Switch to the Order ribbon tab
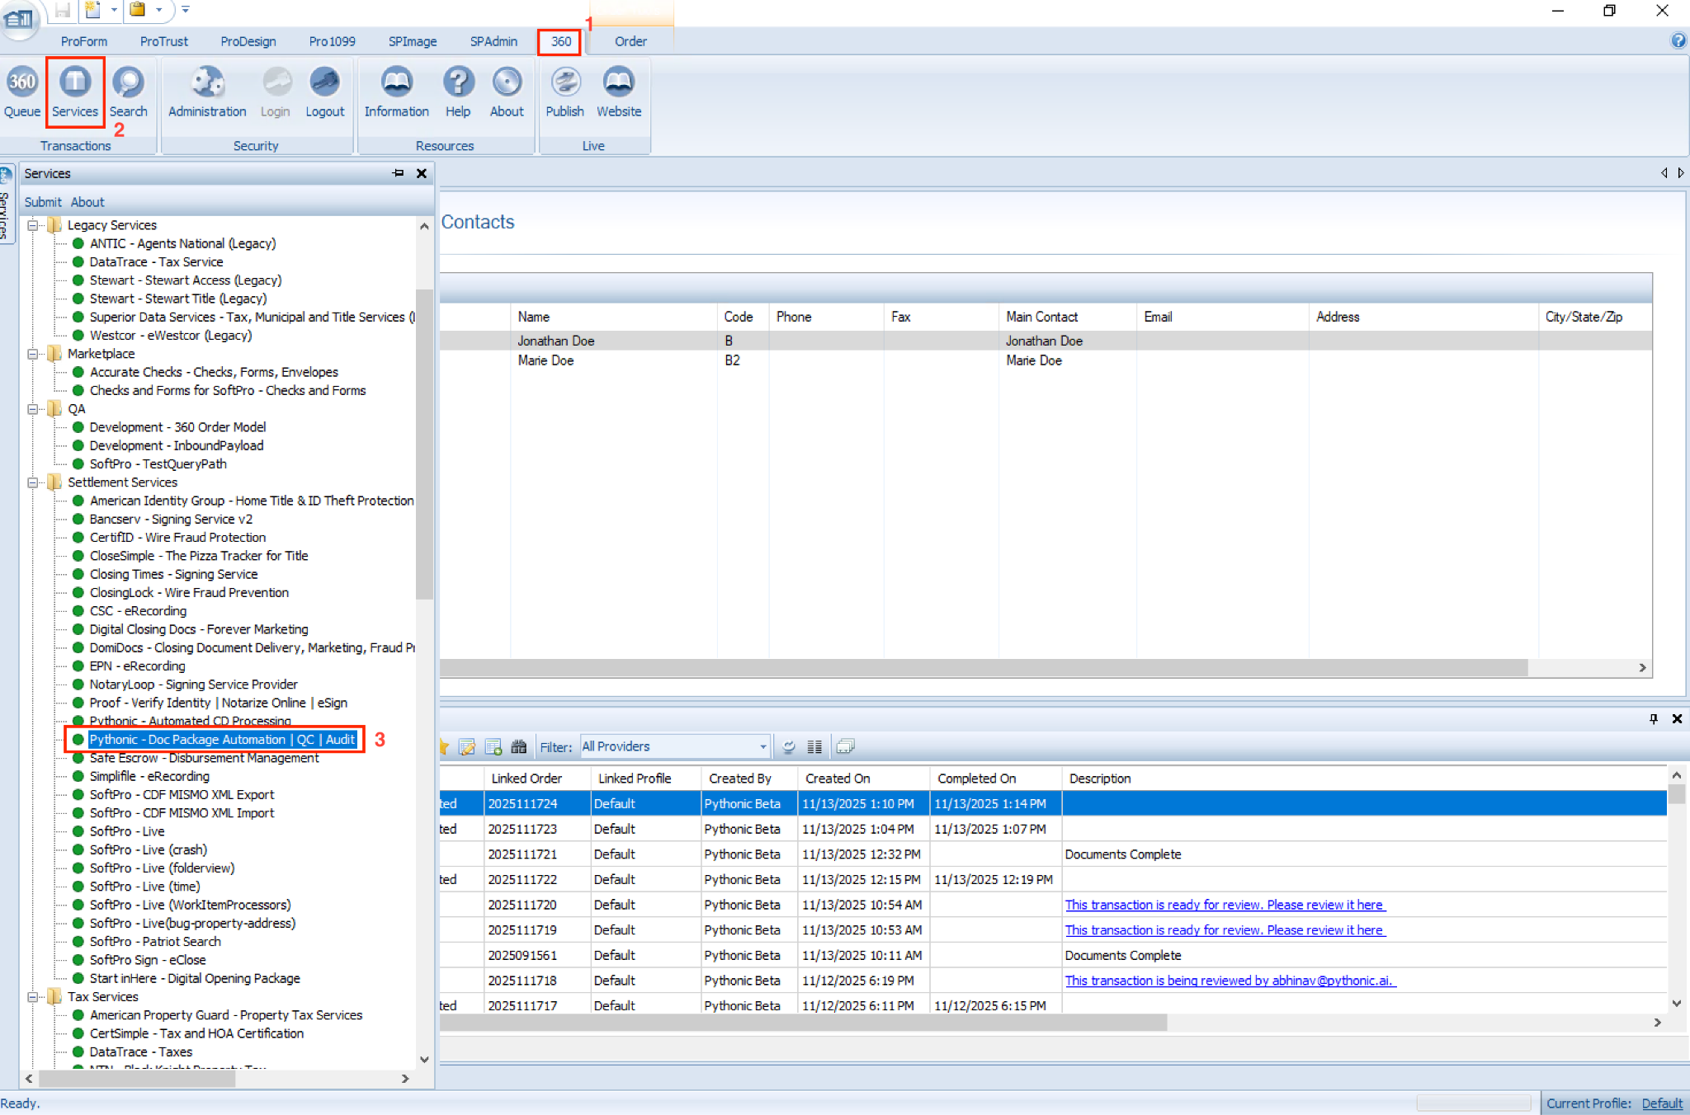The image size is (1690, 1115). [x=630, y=41]
